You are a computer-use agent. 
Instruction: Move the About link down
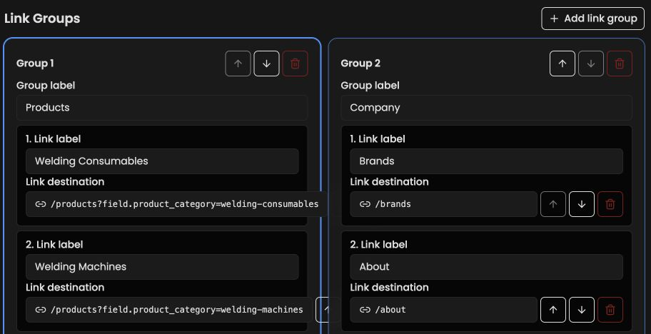tap(582, 310)
